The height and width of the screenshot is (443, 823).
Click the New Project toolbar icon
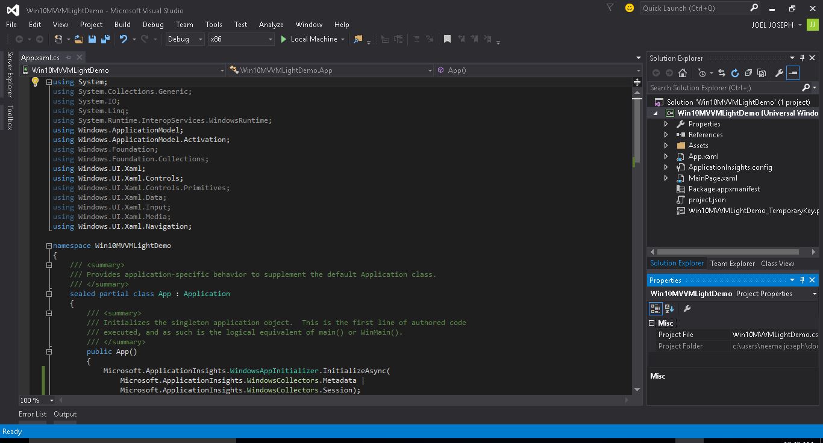(58, 39)
